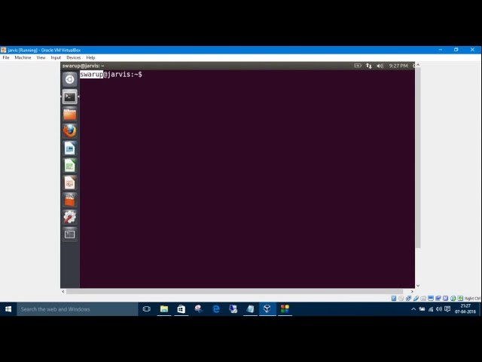
Task: Open LibreOffice Writer from the launcher
Action: (x=70, y=149)
